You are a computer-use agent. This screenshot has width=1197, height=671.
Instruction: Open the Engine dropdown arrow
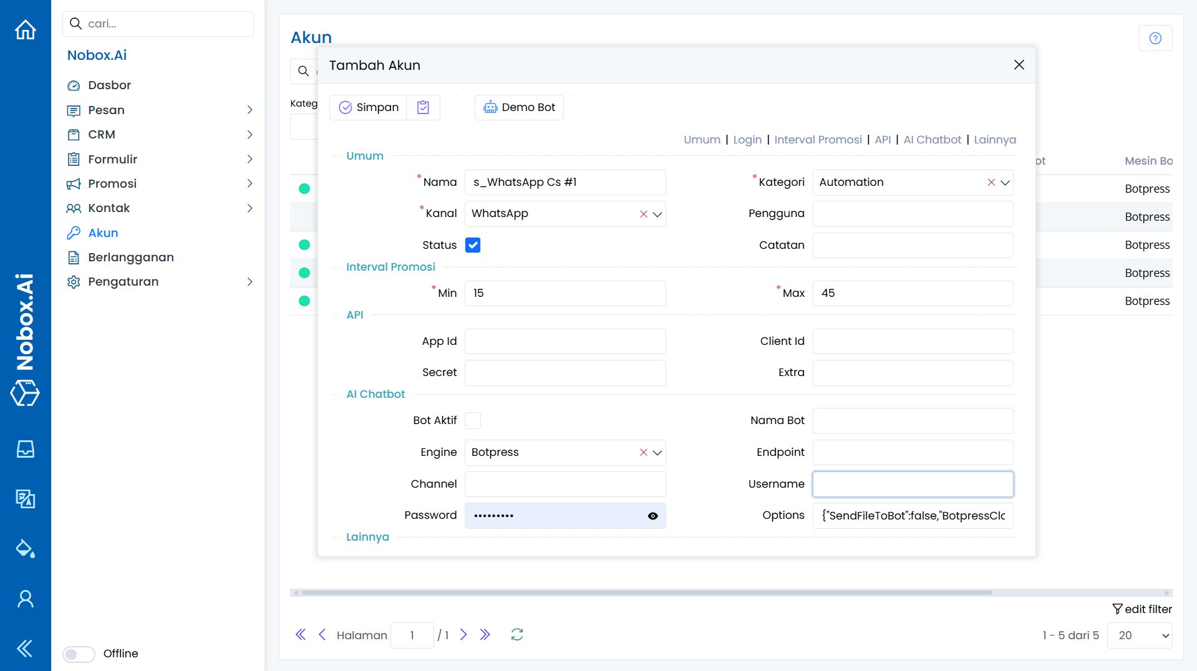pyautogui.click(x=657, y=453)
